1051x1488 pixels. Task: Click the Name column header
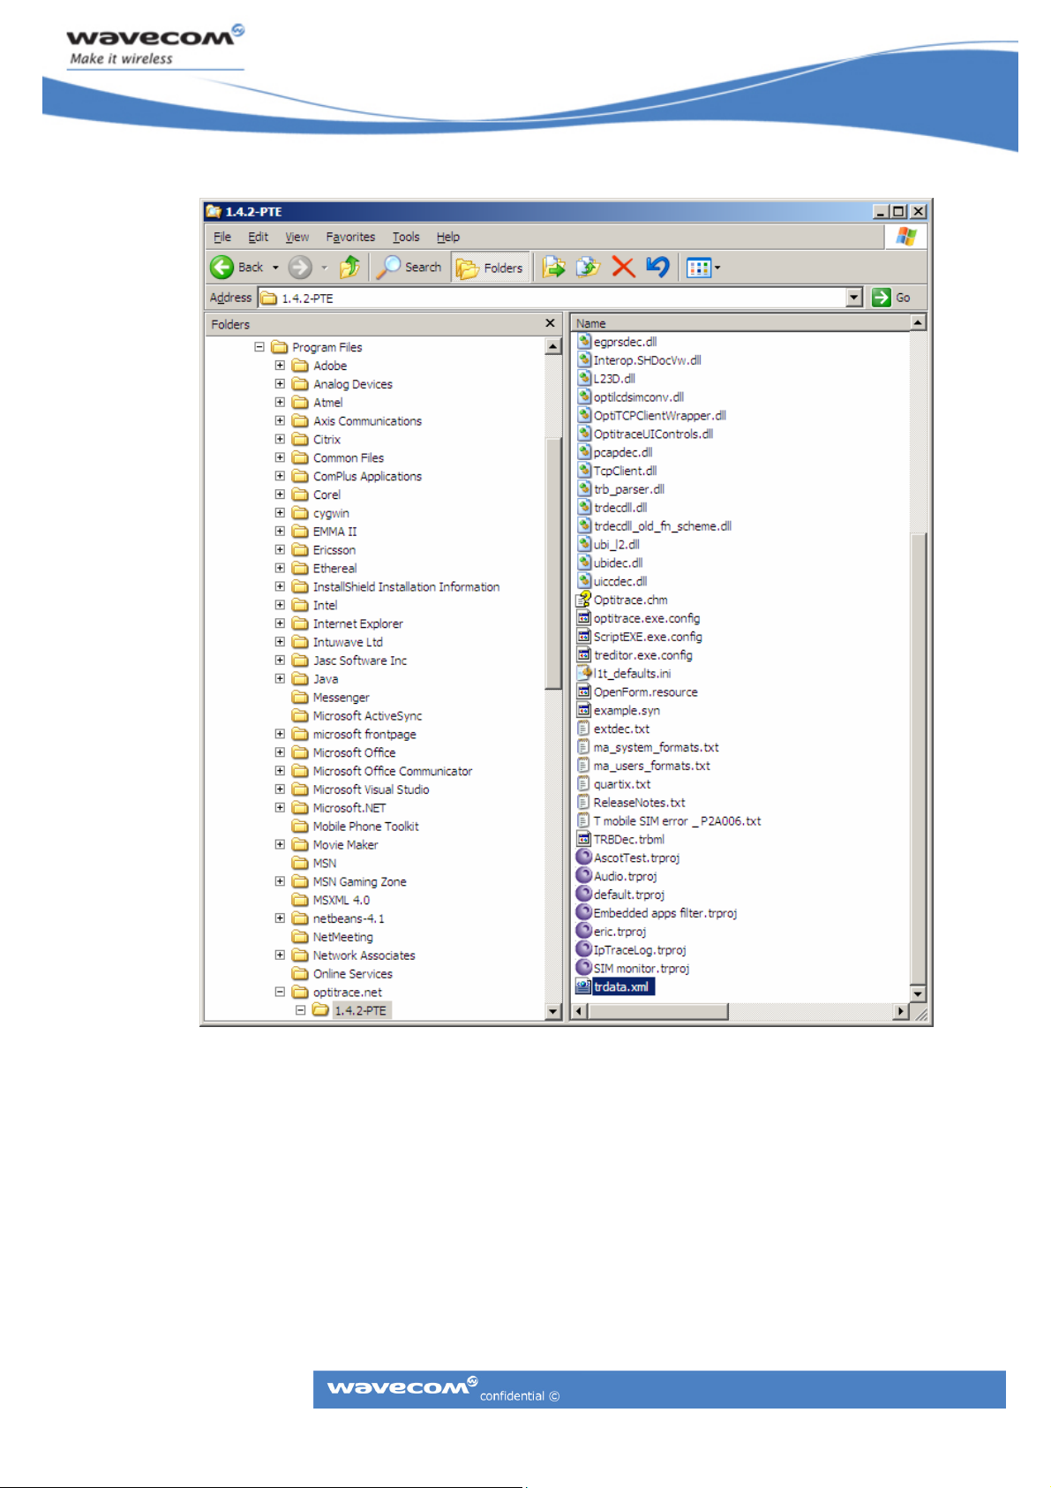(x=741, y=323)
